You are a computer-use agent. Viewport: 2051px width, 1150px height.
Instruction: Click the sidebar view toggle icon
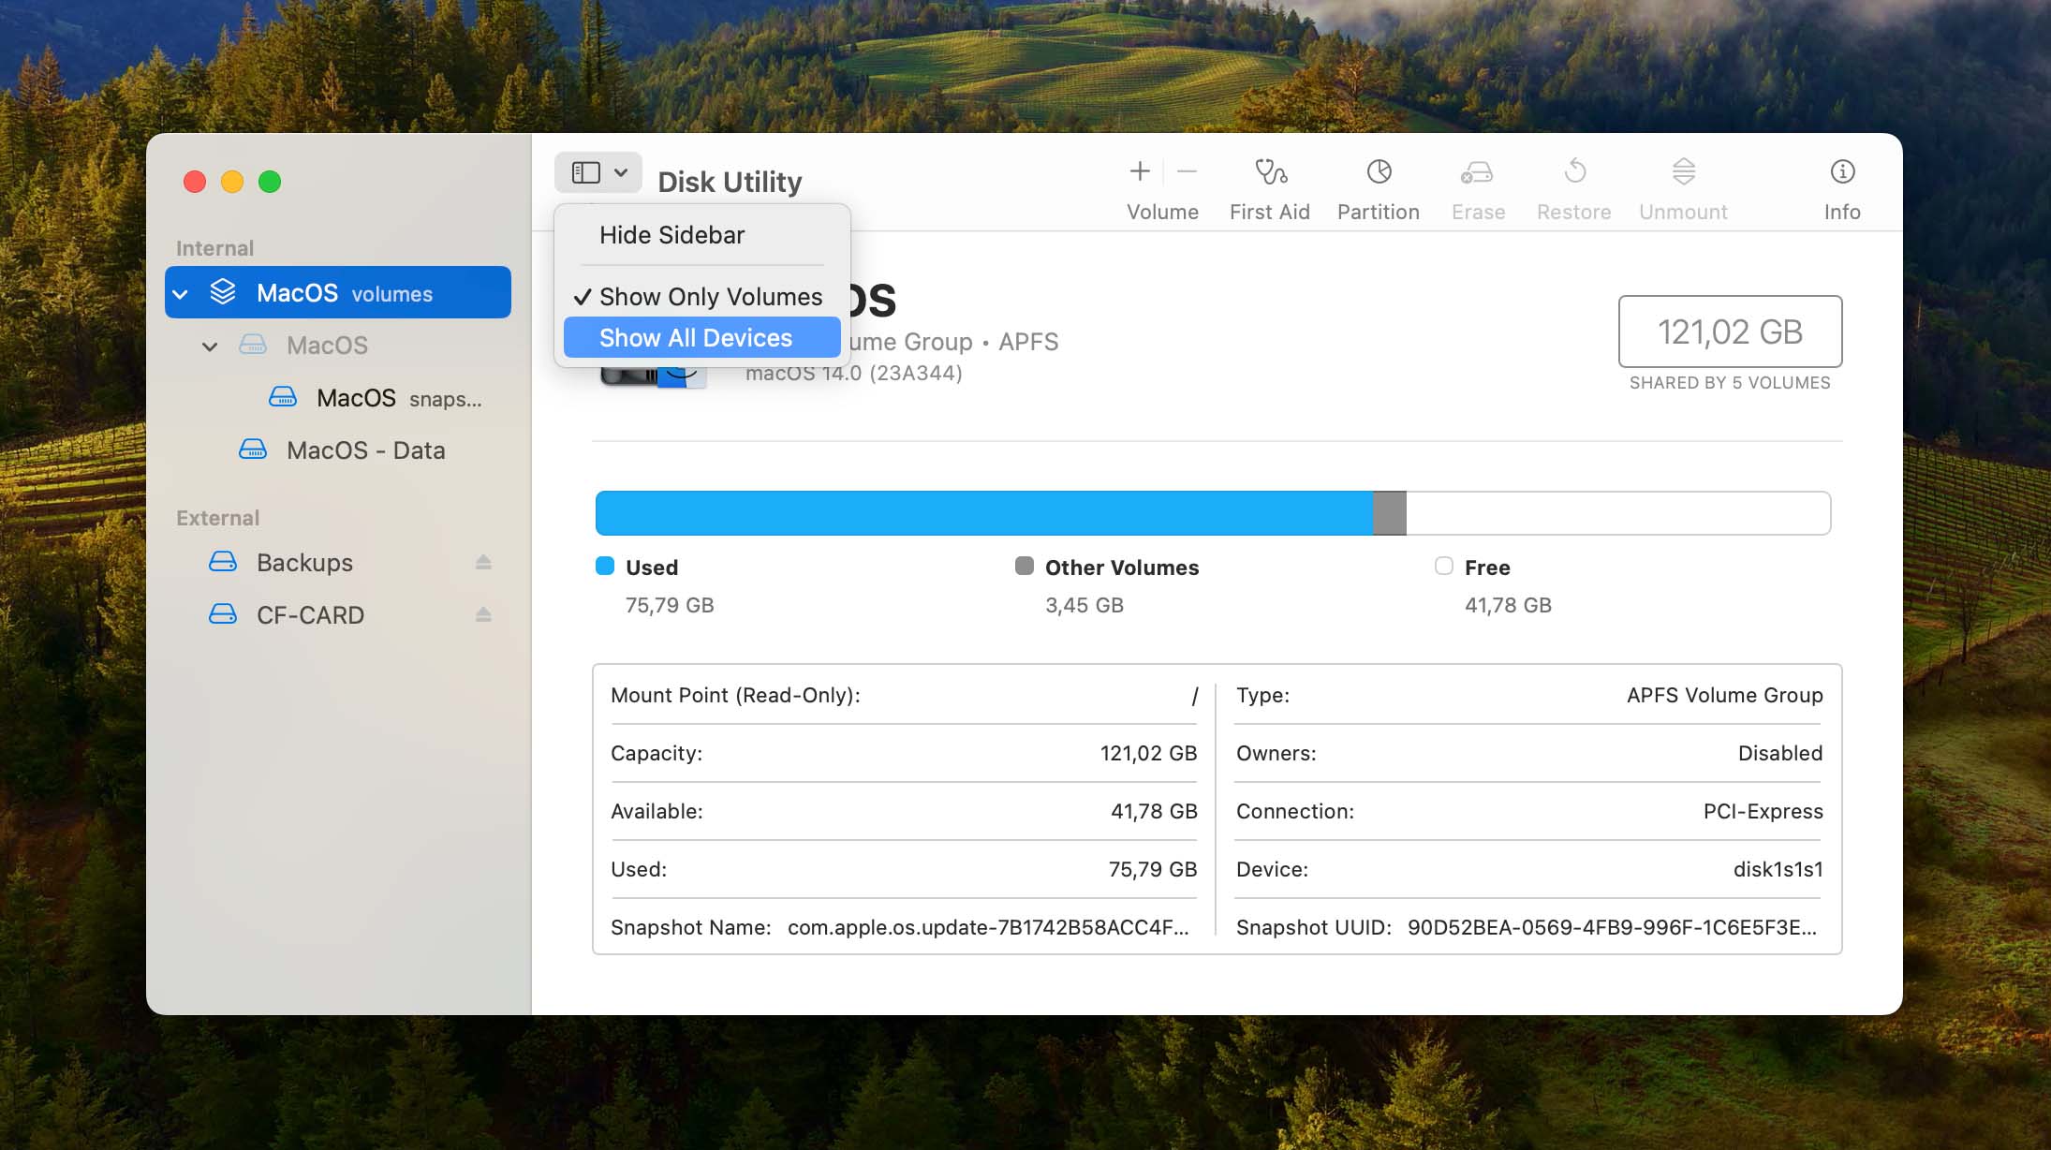586,172
